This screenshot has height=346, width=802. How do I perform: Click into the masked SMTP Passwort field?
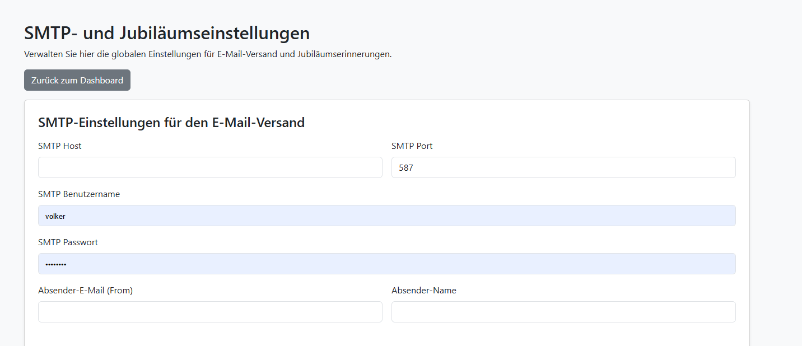386,264
